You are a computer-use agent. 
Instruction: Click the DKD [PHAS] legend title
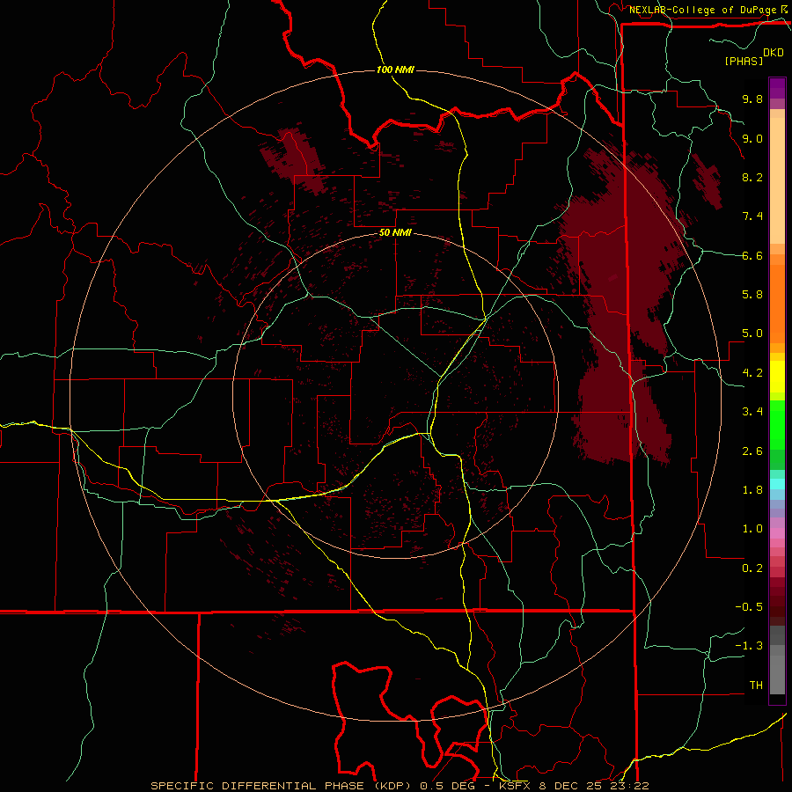click(x=754, y=56)
